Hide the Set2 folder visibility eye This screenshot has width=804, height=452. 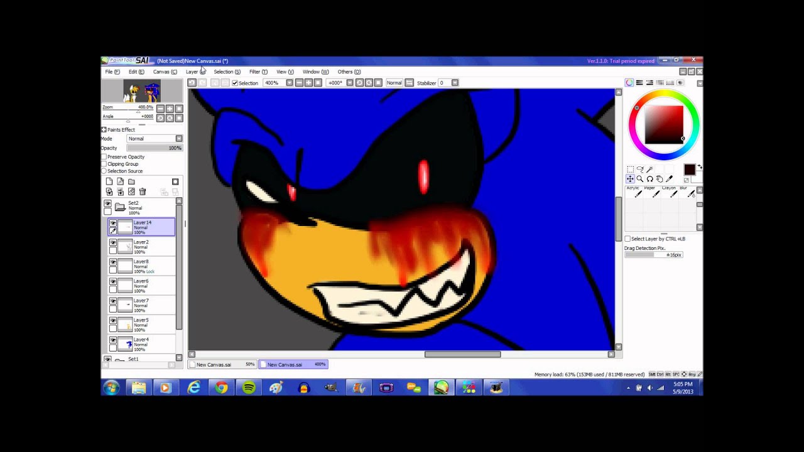tap(107, 204)
